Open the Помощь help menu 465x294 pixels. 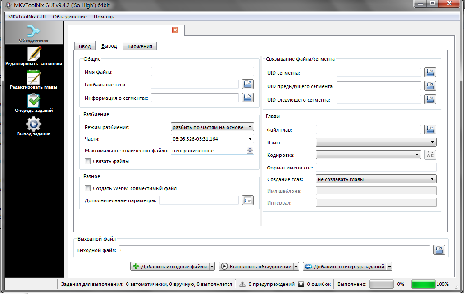coord(104,17)
